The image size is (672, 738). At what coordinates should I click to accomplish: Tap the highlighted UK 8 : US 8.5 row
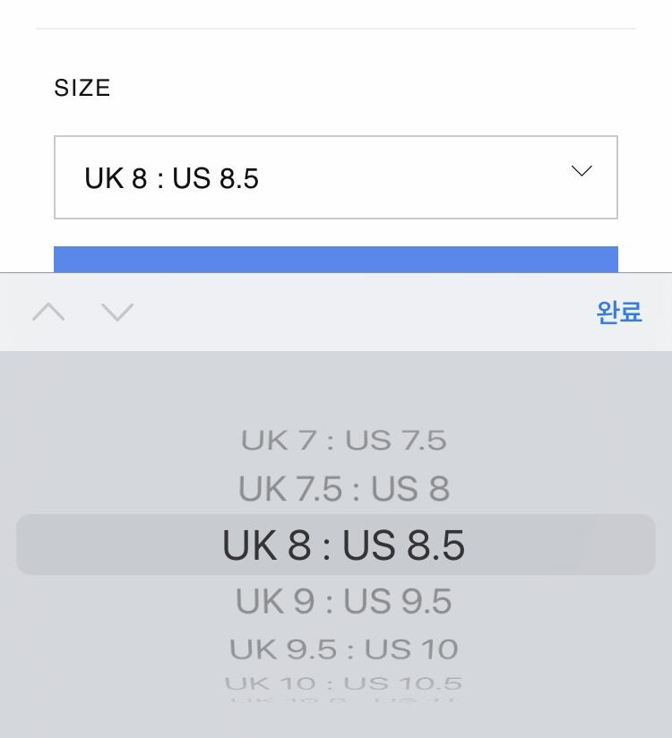pos(343,545)
